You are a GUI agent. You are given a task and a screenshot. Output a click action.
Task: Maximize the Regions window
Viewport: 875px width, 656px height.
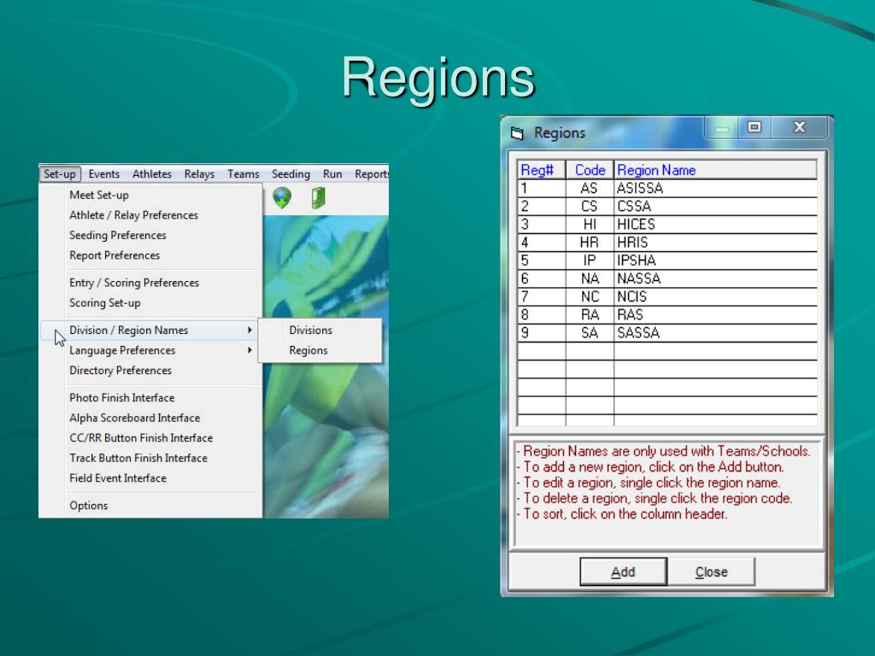point(755,127)
